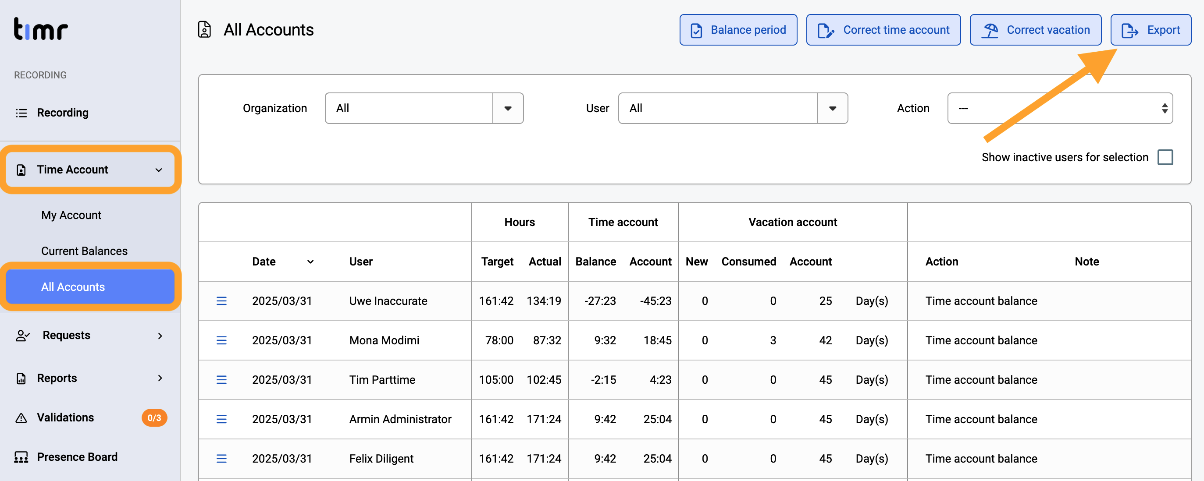Click the Balance period button
1204x481 pixels.
tap(738, 30)
